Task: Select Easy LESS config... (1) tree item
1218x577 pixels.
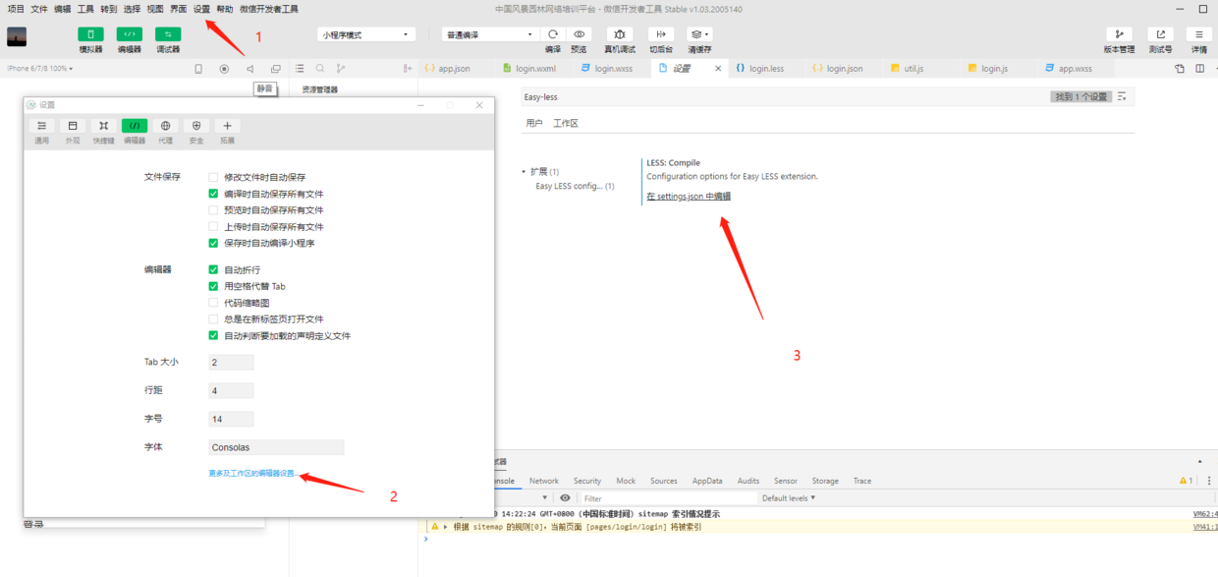Action: coord(575,186)
